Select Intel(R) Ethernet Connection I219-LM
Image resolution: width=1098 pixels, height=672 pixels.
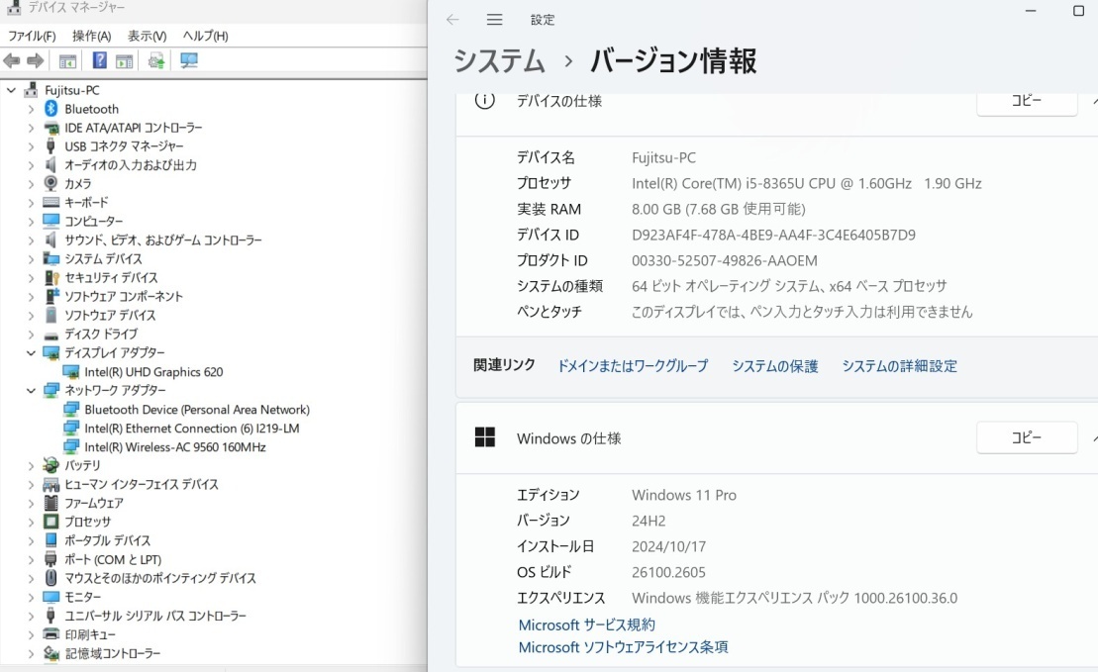(x=191, y=429)
